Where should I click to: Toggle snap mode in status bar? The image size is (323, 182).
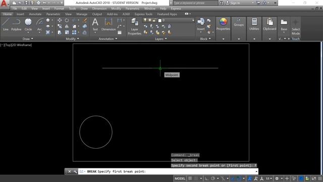[196, 178]
